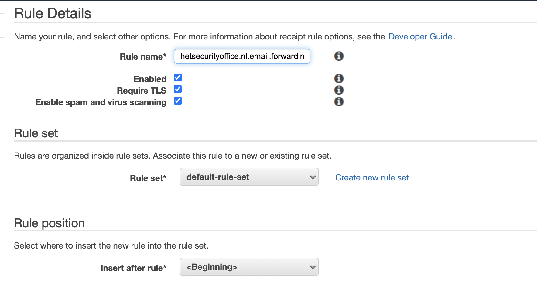Screen dimensions: 537x288
Task: Uncheck the Enabled checkbox
Action: (178, 78)
